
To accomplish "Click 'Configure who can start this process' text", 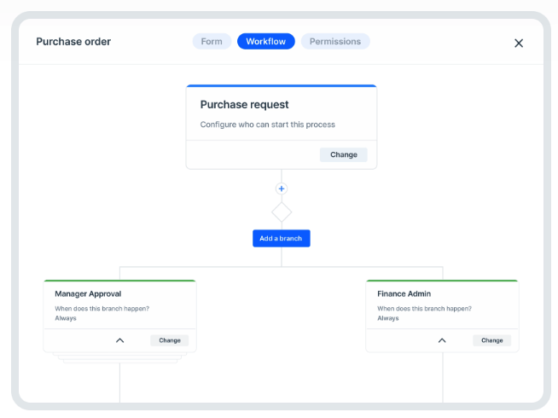I will (x=267, y=125).
